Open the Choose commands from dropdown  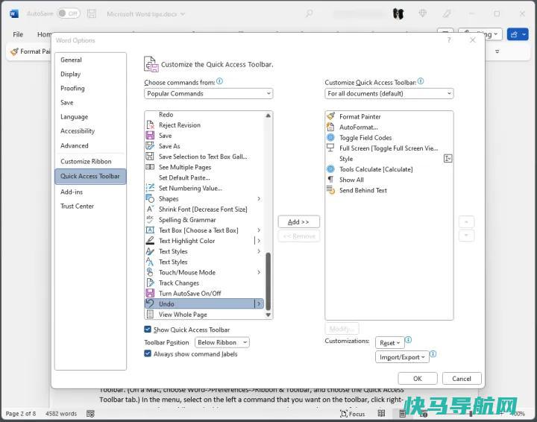pyautogui.click(x=209, y=93)
